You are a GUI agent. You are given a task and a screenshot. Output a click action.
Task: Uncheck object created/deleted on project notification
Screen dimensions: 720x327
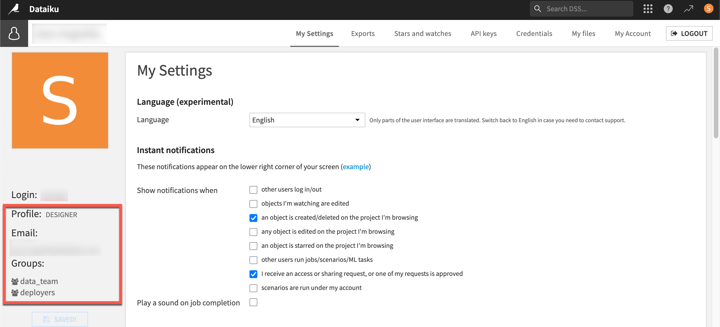[253, 218]
